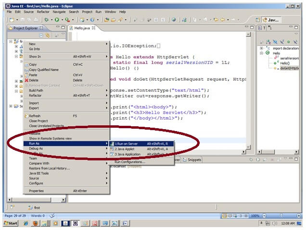Image resolution: width=306 pixels, height=230 pixels.
Task: Select Run on Server submenu item
Action: pos(141,144)
